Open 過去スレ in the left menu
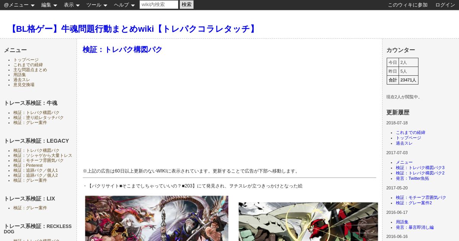The width and height of the screenshot is (459, 241). point(22,80)
